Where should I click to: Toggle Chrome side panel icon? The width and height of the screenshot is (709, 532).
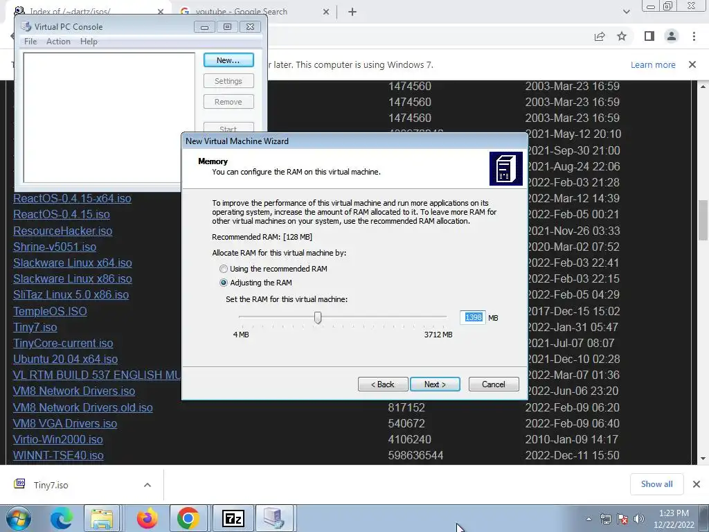649,36
